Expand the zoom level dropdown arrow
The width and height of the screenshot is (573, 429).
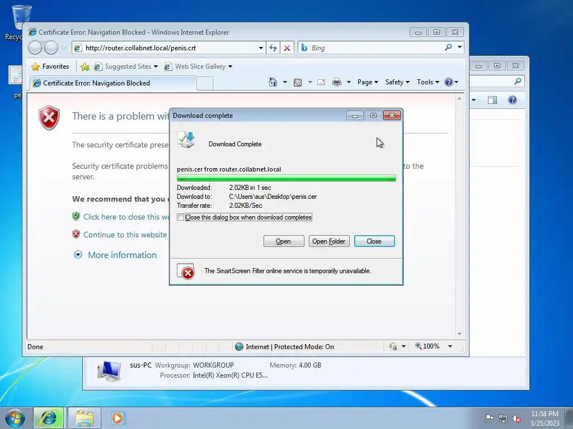(x=450, y=346)
